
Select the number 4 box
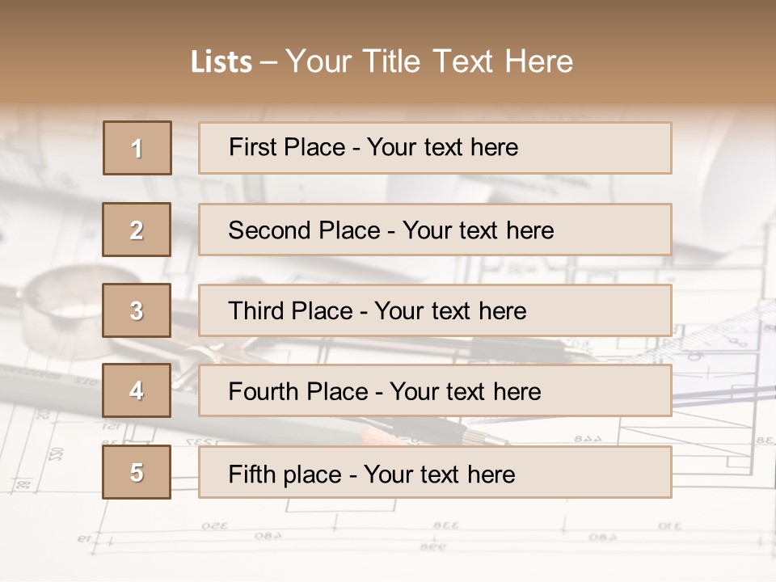(137, 390)
